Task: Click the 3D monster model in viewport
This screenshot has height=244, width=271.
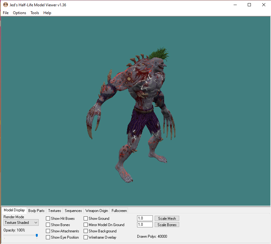Action: coord(131,115)
